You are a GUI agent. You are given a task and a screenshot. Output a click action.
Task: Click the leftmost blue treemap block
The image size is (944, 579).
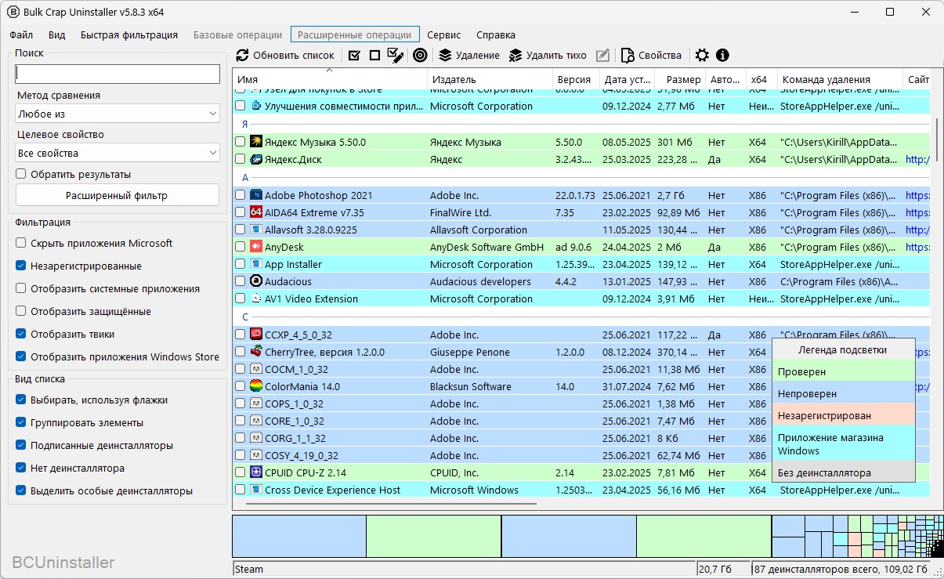tap(299, 536)
